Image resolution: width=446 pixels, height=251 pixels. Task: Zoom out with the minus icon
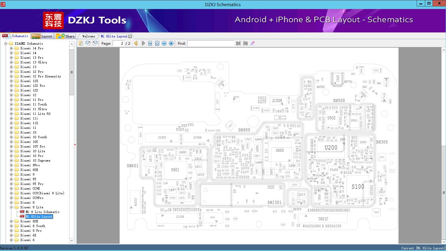coord(164,43)
